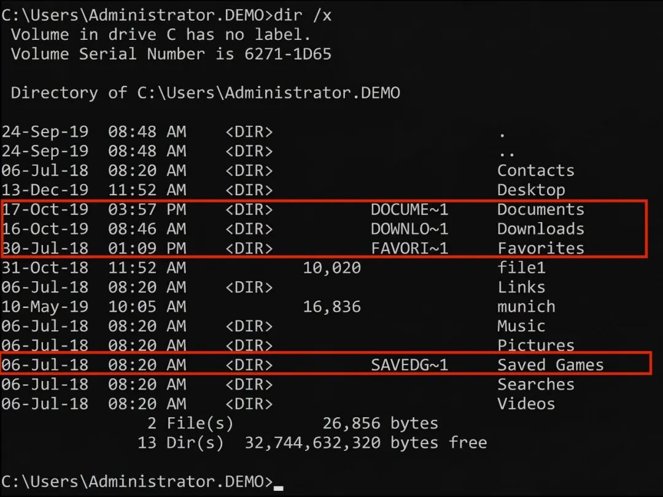663x497 pixels.
Task: Click time 10:05 AM on munich row
Action: point(147,307)
